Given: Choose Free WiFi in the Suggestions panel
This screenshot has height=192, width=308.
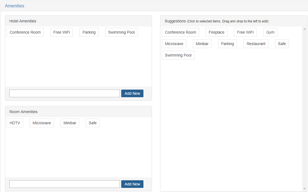Looking at the screenshot, I should coord(245,32).
